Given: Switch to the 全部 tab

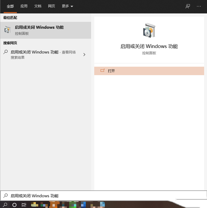Looking at the screenshot, I should coord(10,6).
